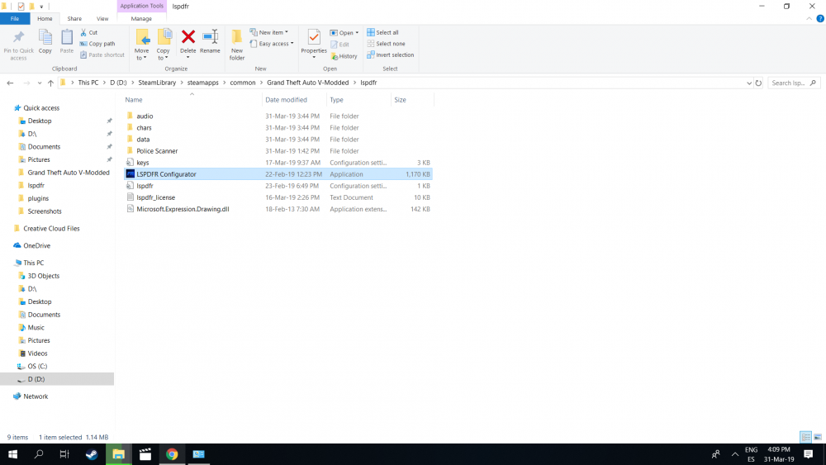This screenshot has width=826, height=465.
Task: Select the Home ribbon tab
Action: [45, 18]
